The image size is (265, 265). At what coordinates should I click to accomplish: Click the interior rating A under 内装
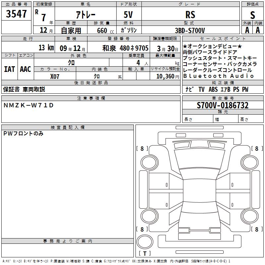pyautogui.click(x=258, y=30)
